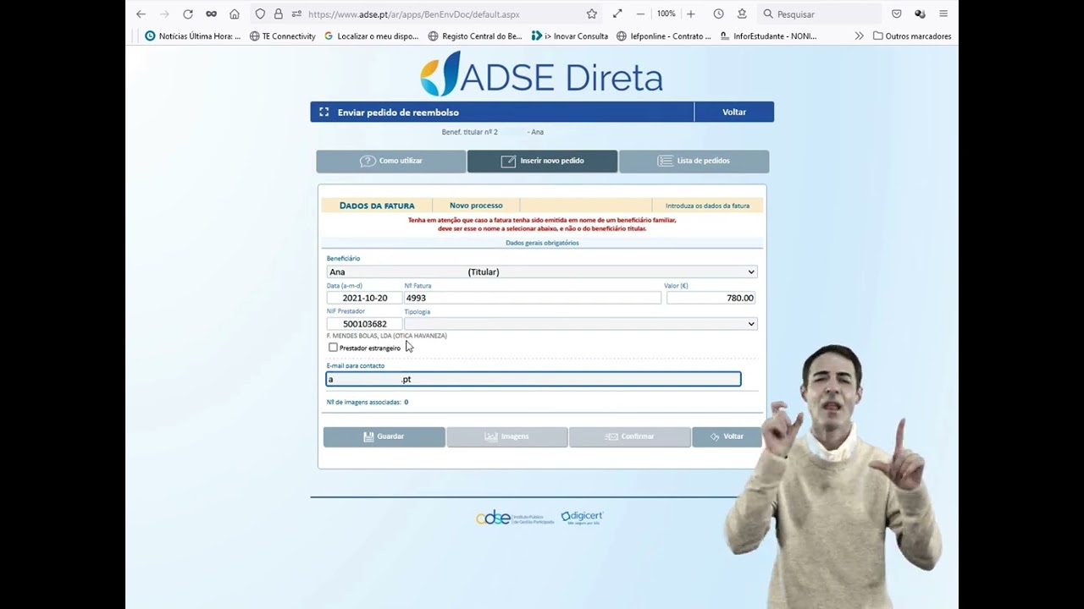Click the ADSE Direta logo
The image size is (1084, 609).
coord(542,74)
